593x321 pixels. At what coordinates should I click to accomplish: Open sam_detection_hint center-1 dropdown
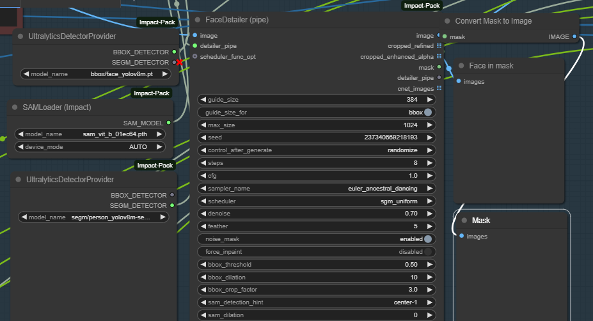click(317, 302)
